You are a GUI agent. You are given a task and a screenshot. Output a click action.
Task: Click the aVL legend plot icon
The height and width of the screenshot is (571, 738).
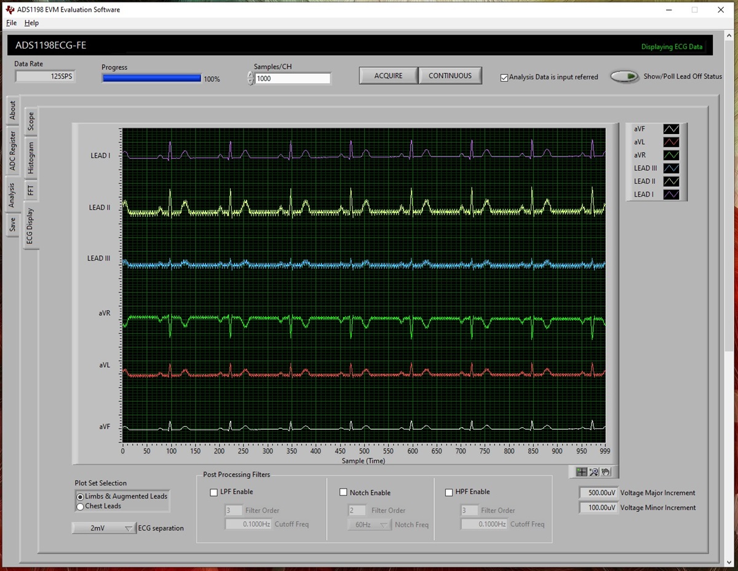[x=671, y=142]
